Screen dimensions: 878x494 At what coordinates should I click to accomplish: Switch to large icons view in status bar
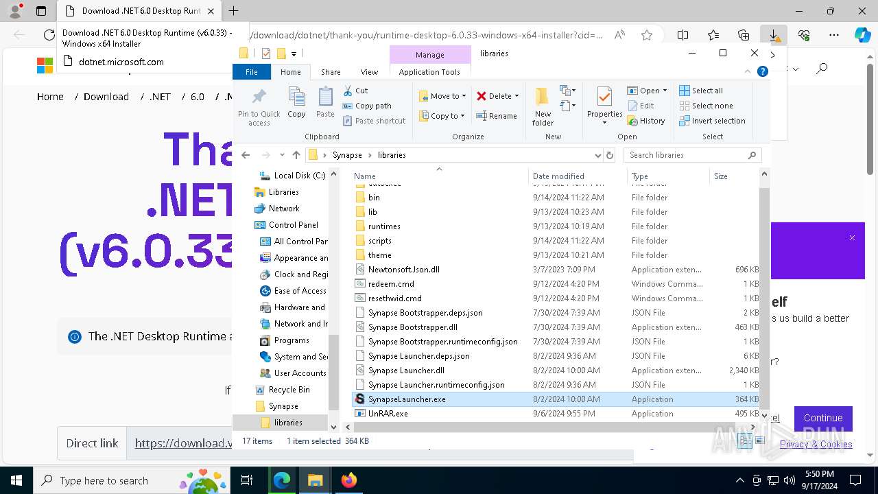[x=759, y=441]
